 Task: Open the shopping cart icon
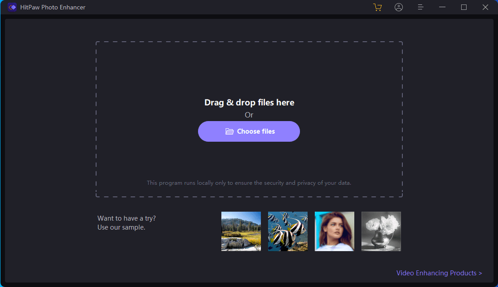click(377, 7)
